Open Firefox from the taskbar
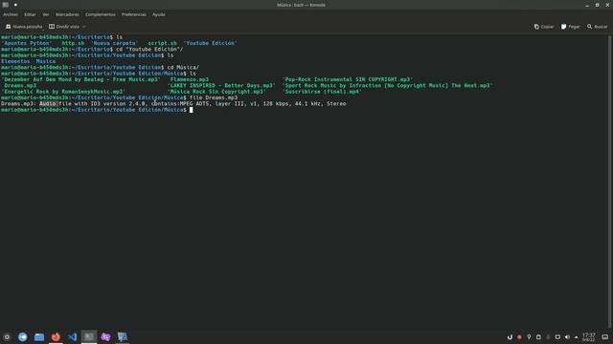 click(x=56, y=337)
